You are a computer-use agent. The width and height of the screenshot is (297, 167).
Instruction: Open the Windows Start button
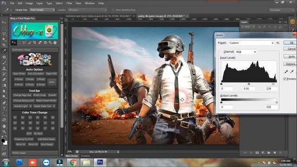pos(6,162)
